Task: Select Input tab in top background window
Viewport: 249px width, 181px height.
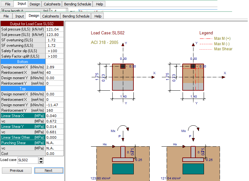Action: 22,3
